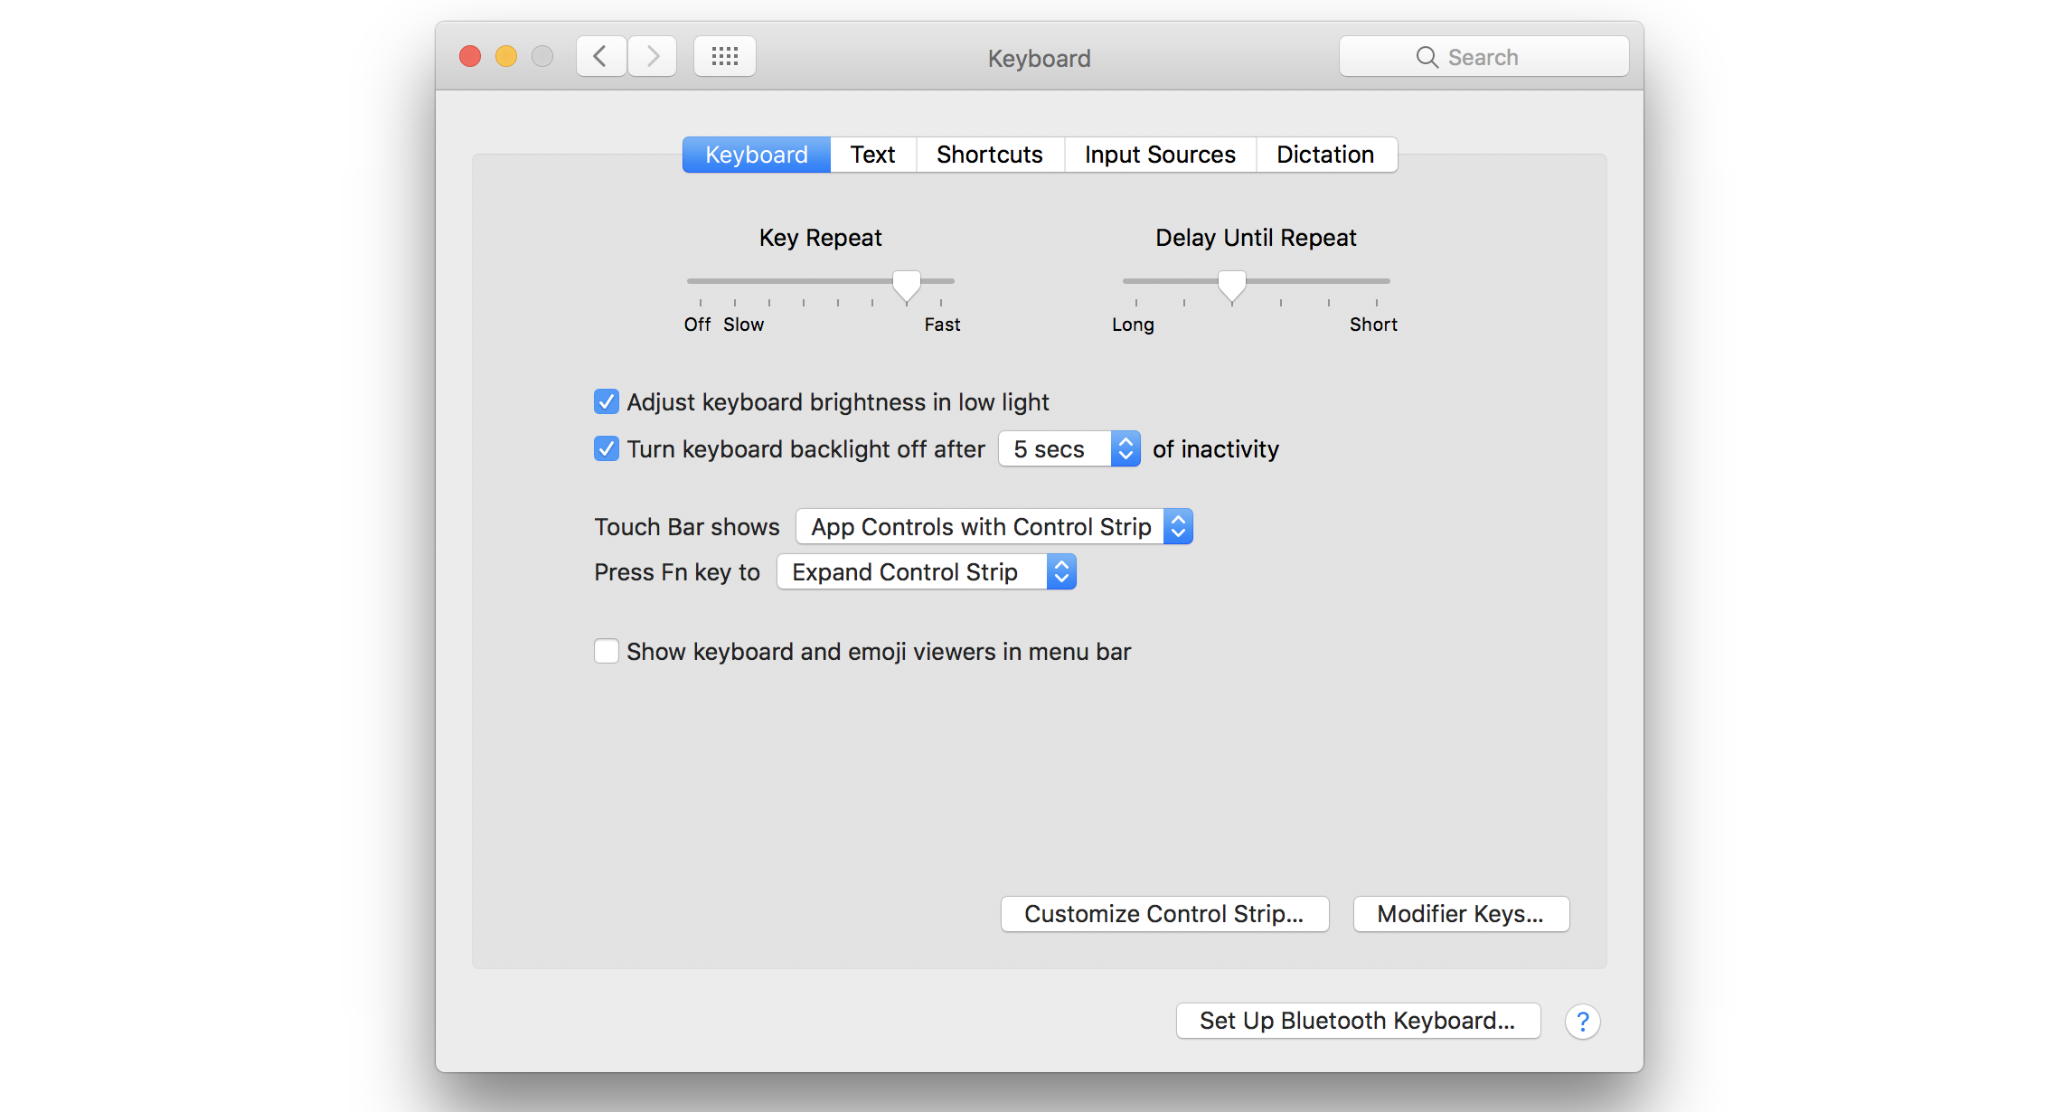The width and height of the screenshot is (2072, 1112).
Task: Open the 5 secs inactivity dropdown
Action: click(x=1069, y=449)
